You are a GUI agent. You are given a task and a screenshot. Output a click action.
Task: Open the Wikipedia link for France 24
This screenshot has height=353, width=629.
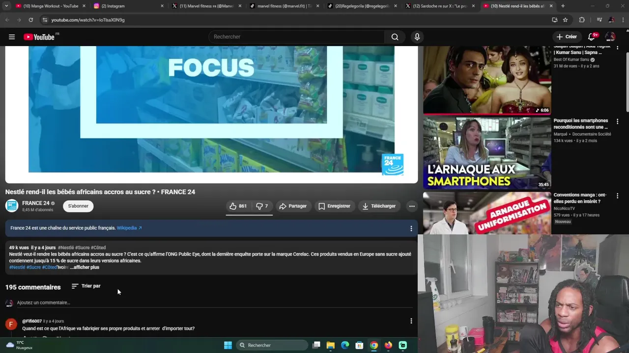[x=129, y=228]
